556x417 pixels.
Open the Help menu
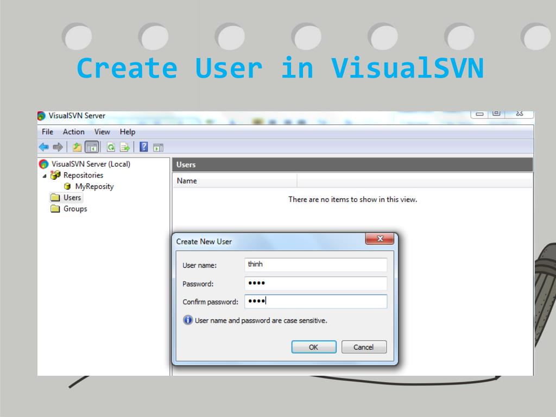[x=127, y=132]
